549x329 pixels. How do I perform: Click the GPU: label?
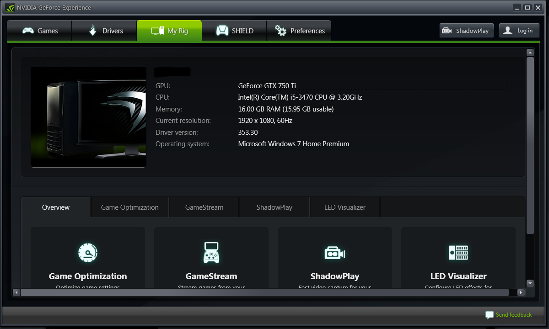163,85
